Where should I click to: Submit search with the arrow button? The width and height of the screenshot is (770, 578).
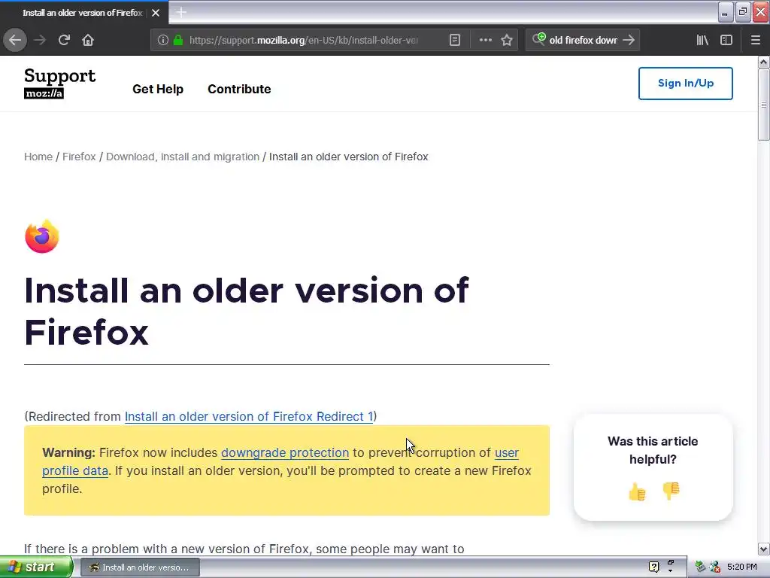(x=629, y=40)
